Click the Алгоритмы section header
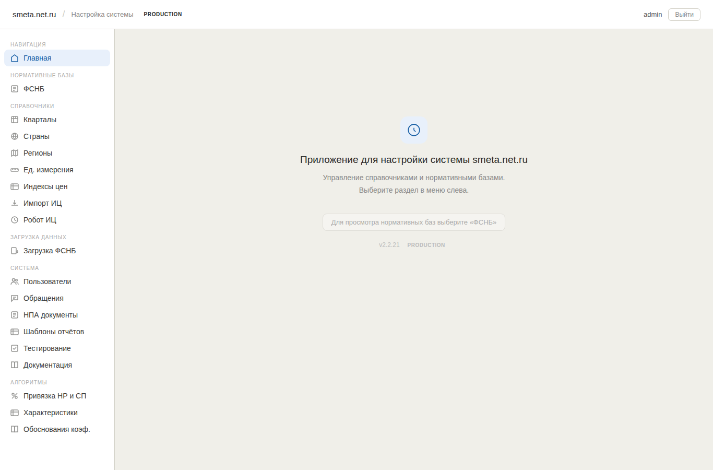This screenshot has height=470, width=713. pos(29,382)
